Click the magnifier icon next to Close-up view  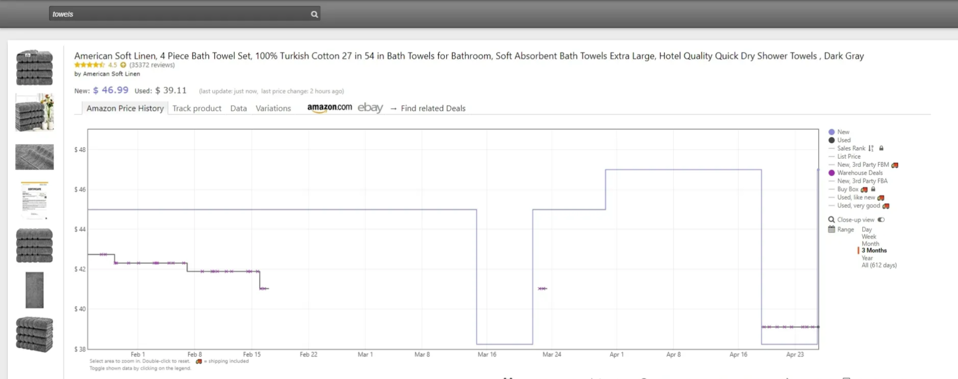click(x=831, y=220)
